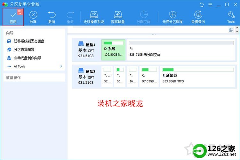This screenshot has width=240, height=160.
Task: Click the 102.80GB N… size text
Action: 114,55
